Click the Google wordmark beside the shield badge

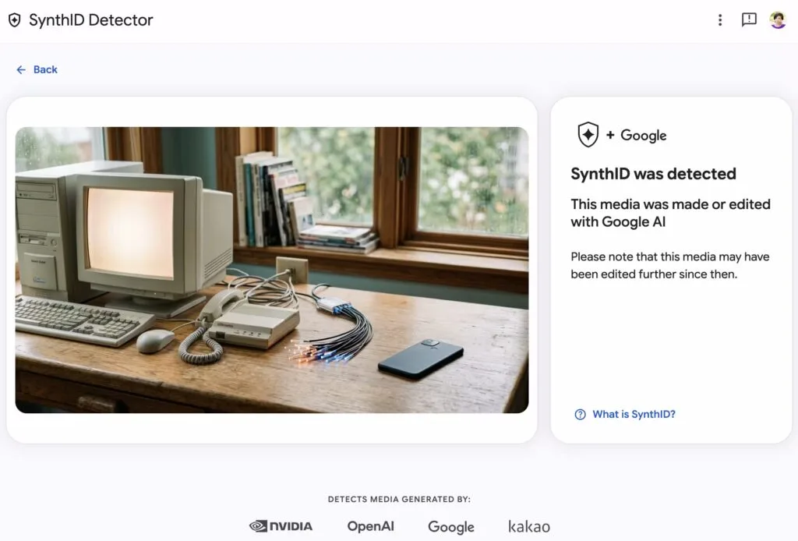pos(643,136)
